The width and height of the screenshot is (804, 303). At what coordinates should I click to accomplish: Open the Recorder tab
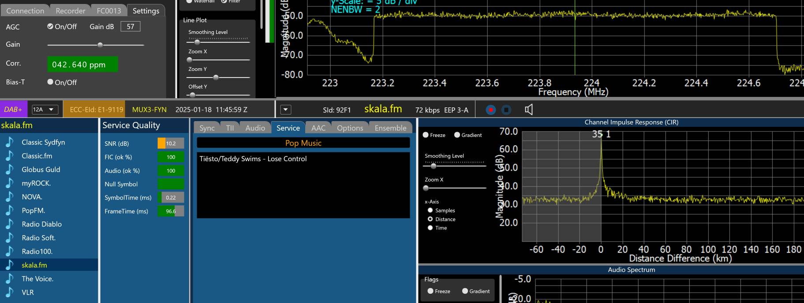(70, 11)
